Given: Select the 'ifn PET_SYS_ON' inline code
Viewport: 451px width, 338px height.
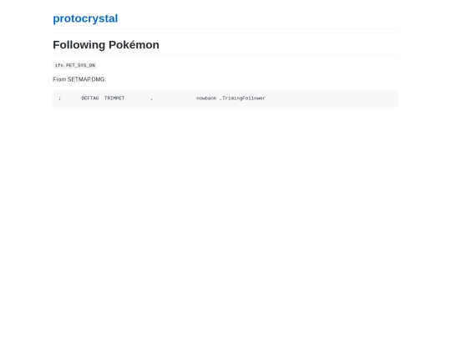Looking at the screenshot, I should pyautogui.click(x=75, y=66).
